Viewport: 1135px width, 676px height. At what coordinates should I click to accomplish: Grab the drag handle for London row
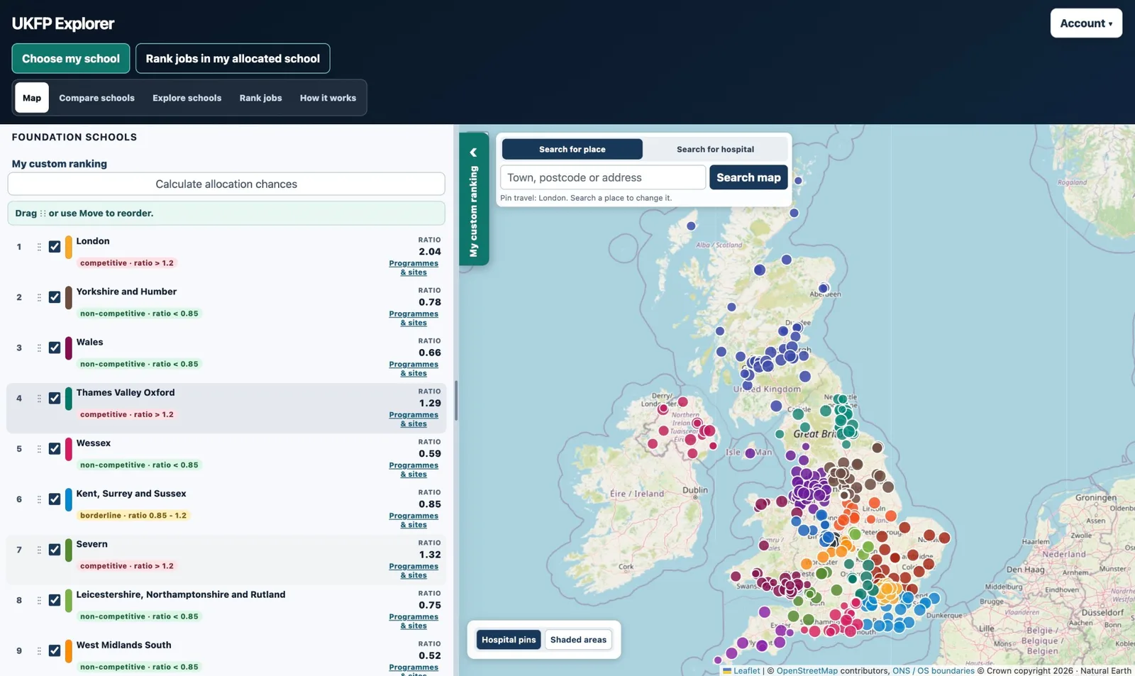[39, 247]
